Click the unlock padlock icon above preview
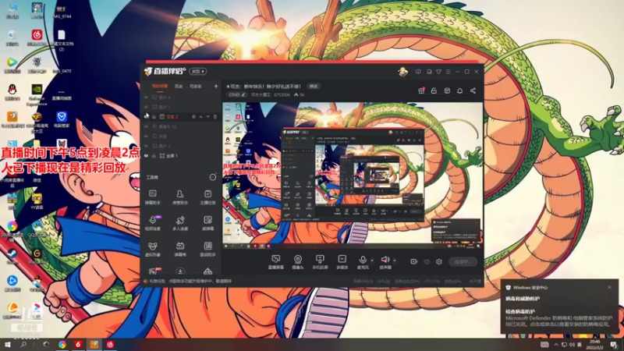Screen dimensions: 624x351 434,90
